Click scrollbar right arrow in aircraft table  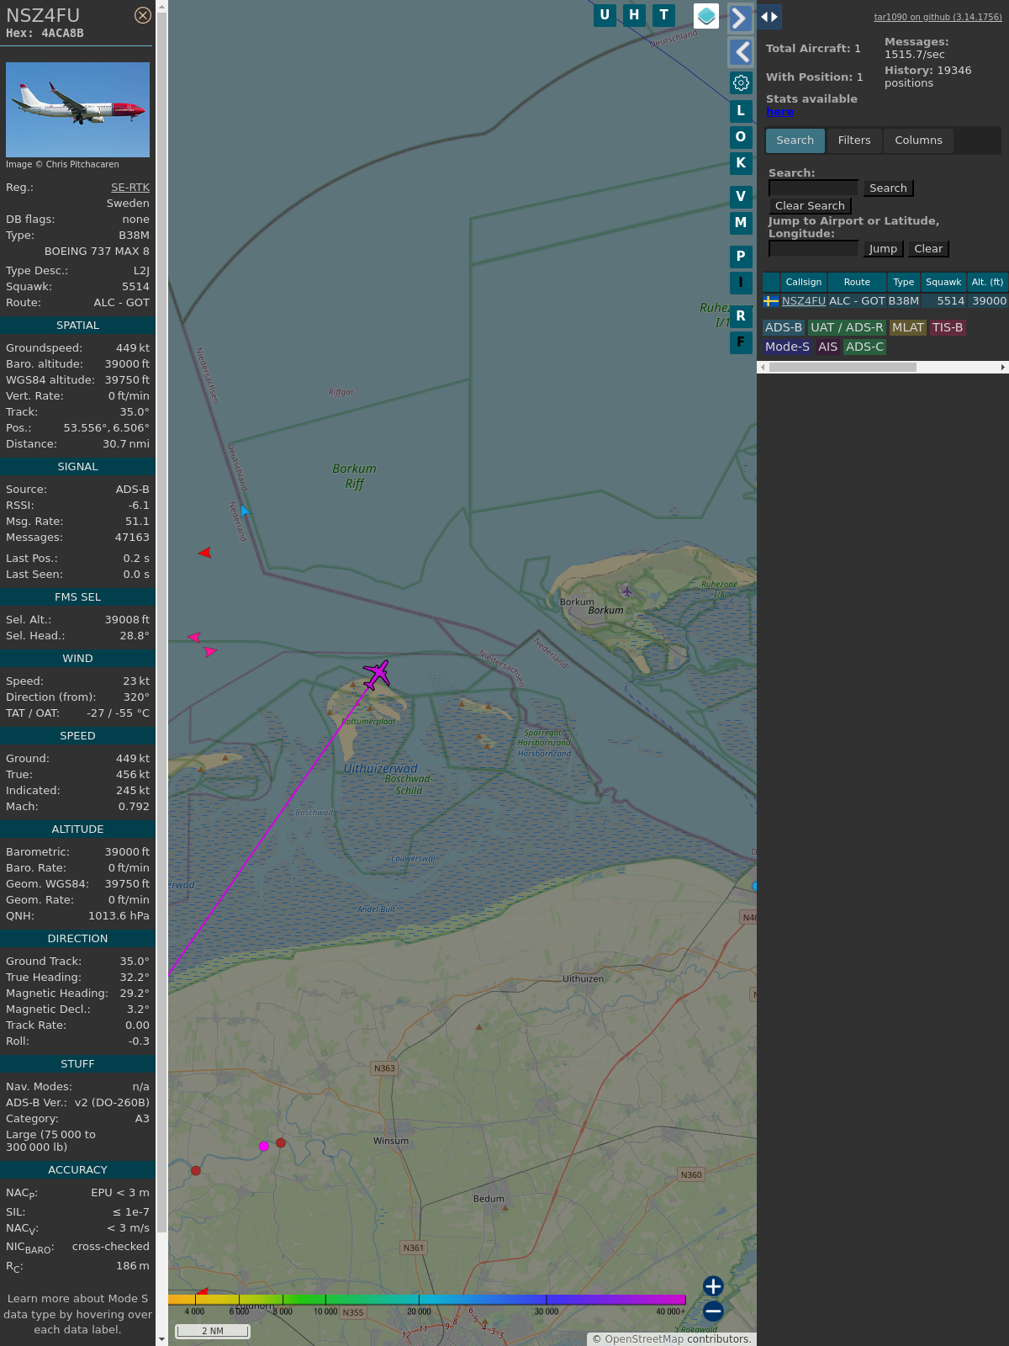coord(1003,368)
